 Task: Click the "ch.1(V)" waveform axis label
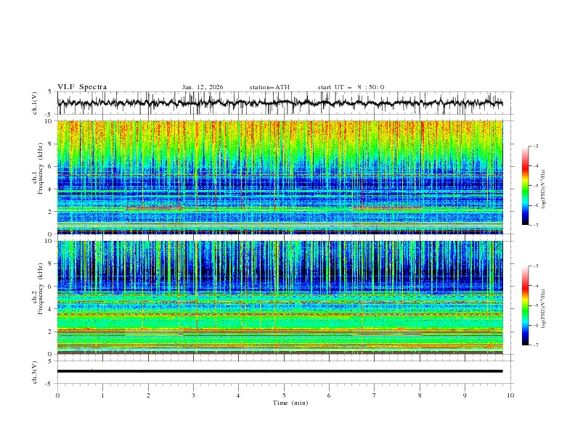pos(35,103)
